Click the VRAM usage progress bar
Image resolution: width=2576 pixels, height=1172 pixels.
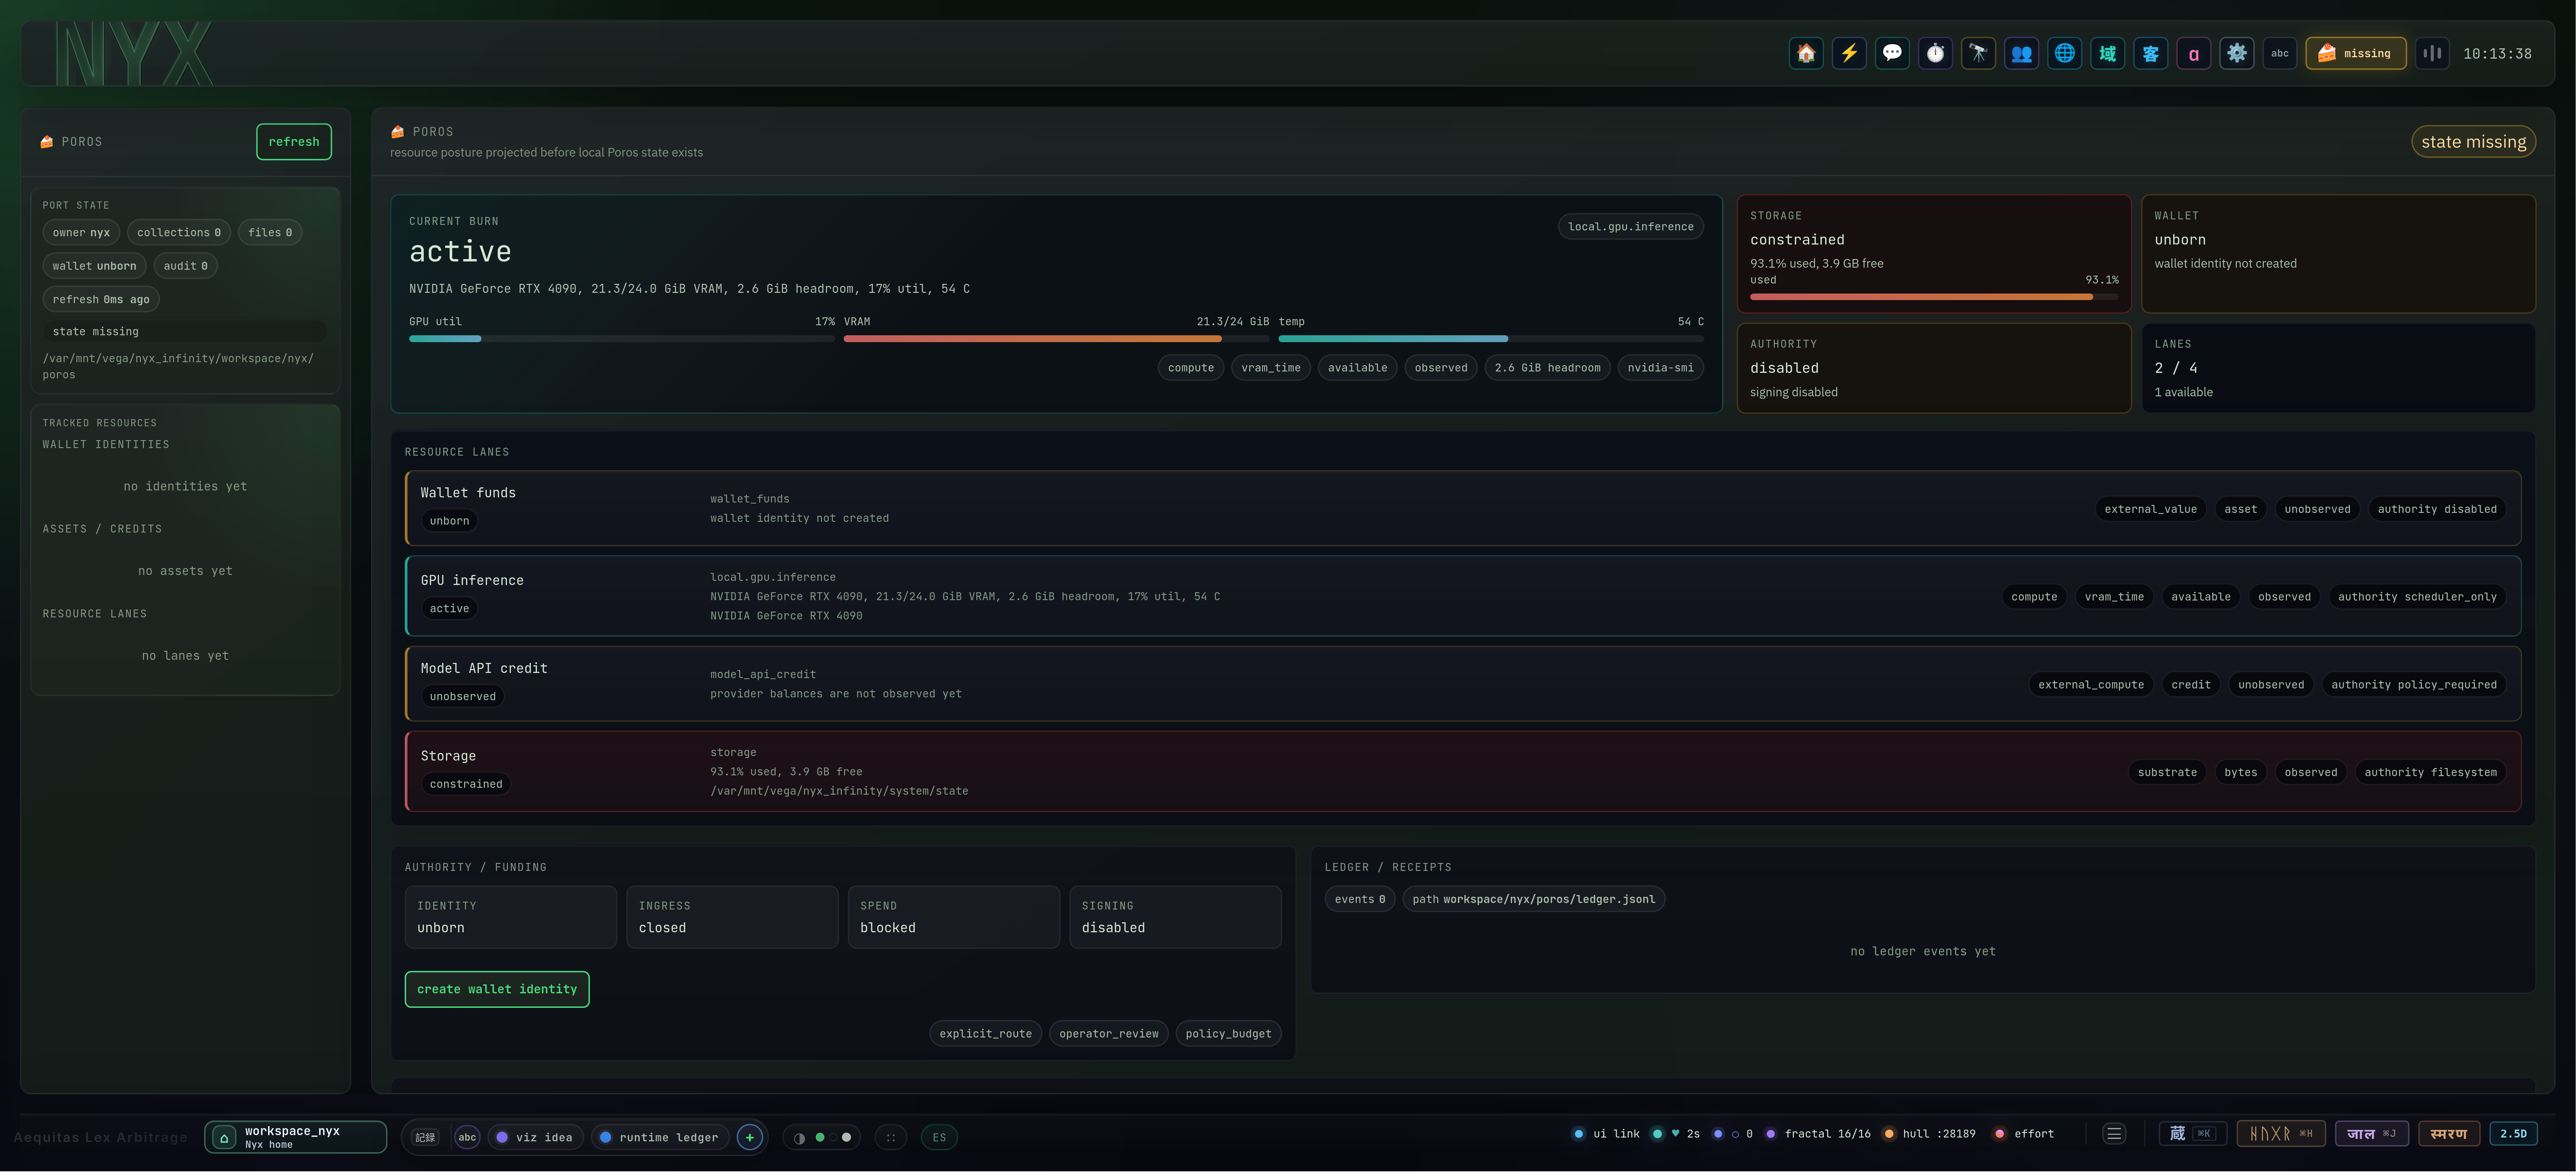click(1056, 339)
